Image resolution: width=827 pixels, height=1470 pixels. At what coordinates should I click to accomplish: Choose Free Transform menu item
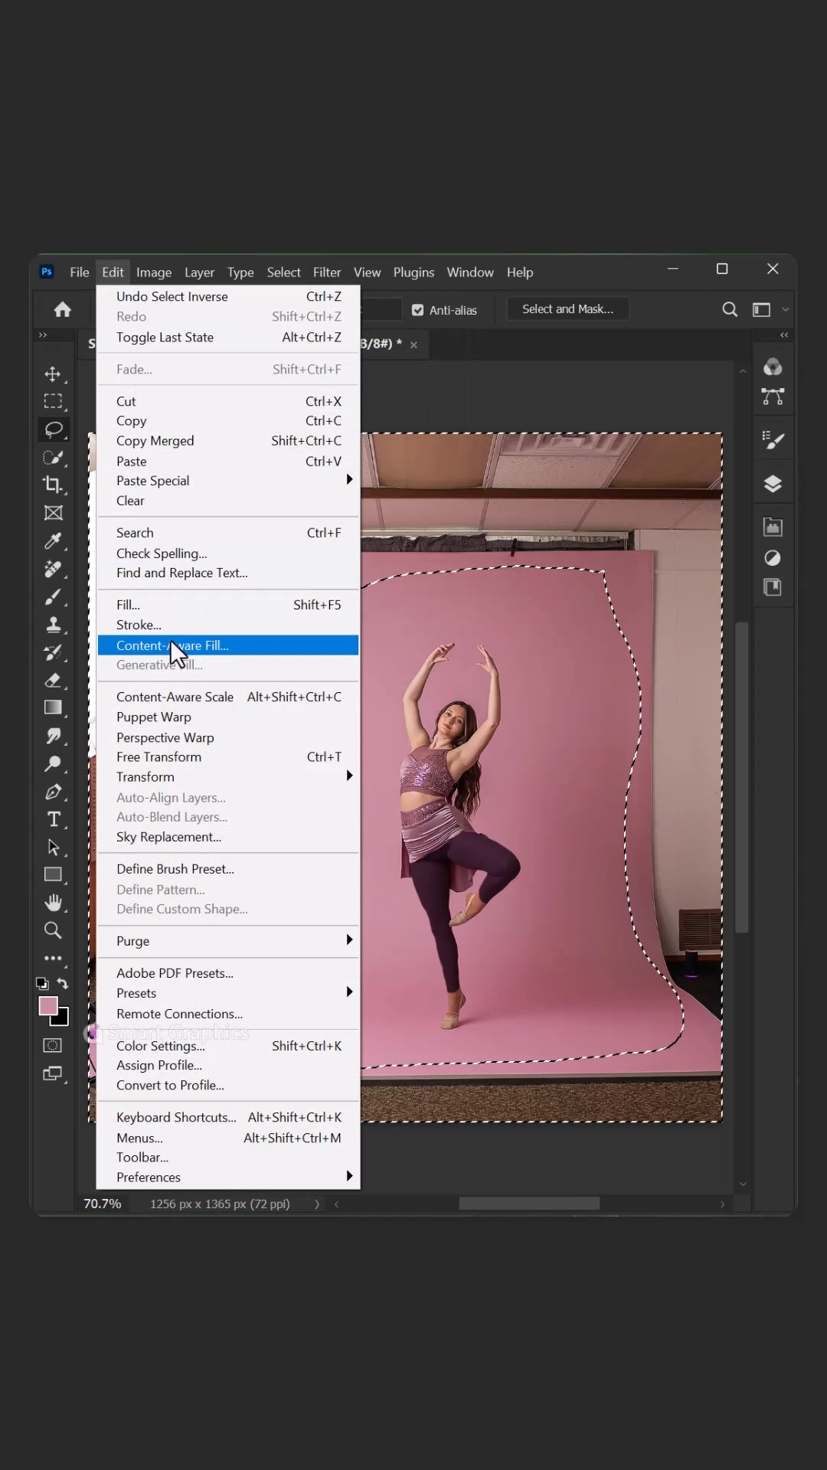(228, 756)
